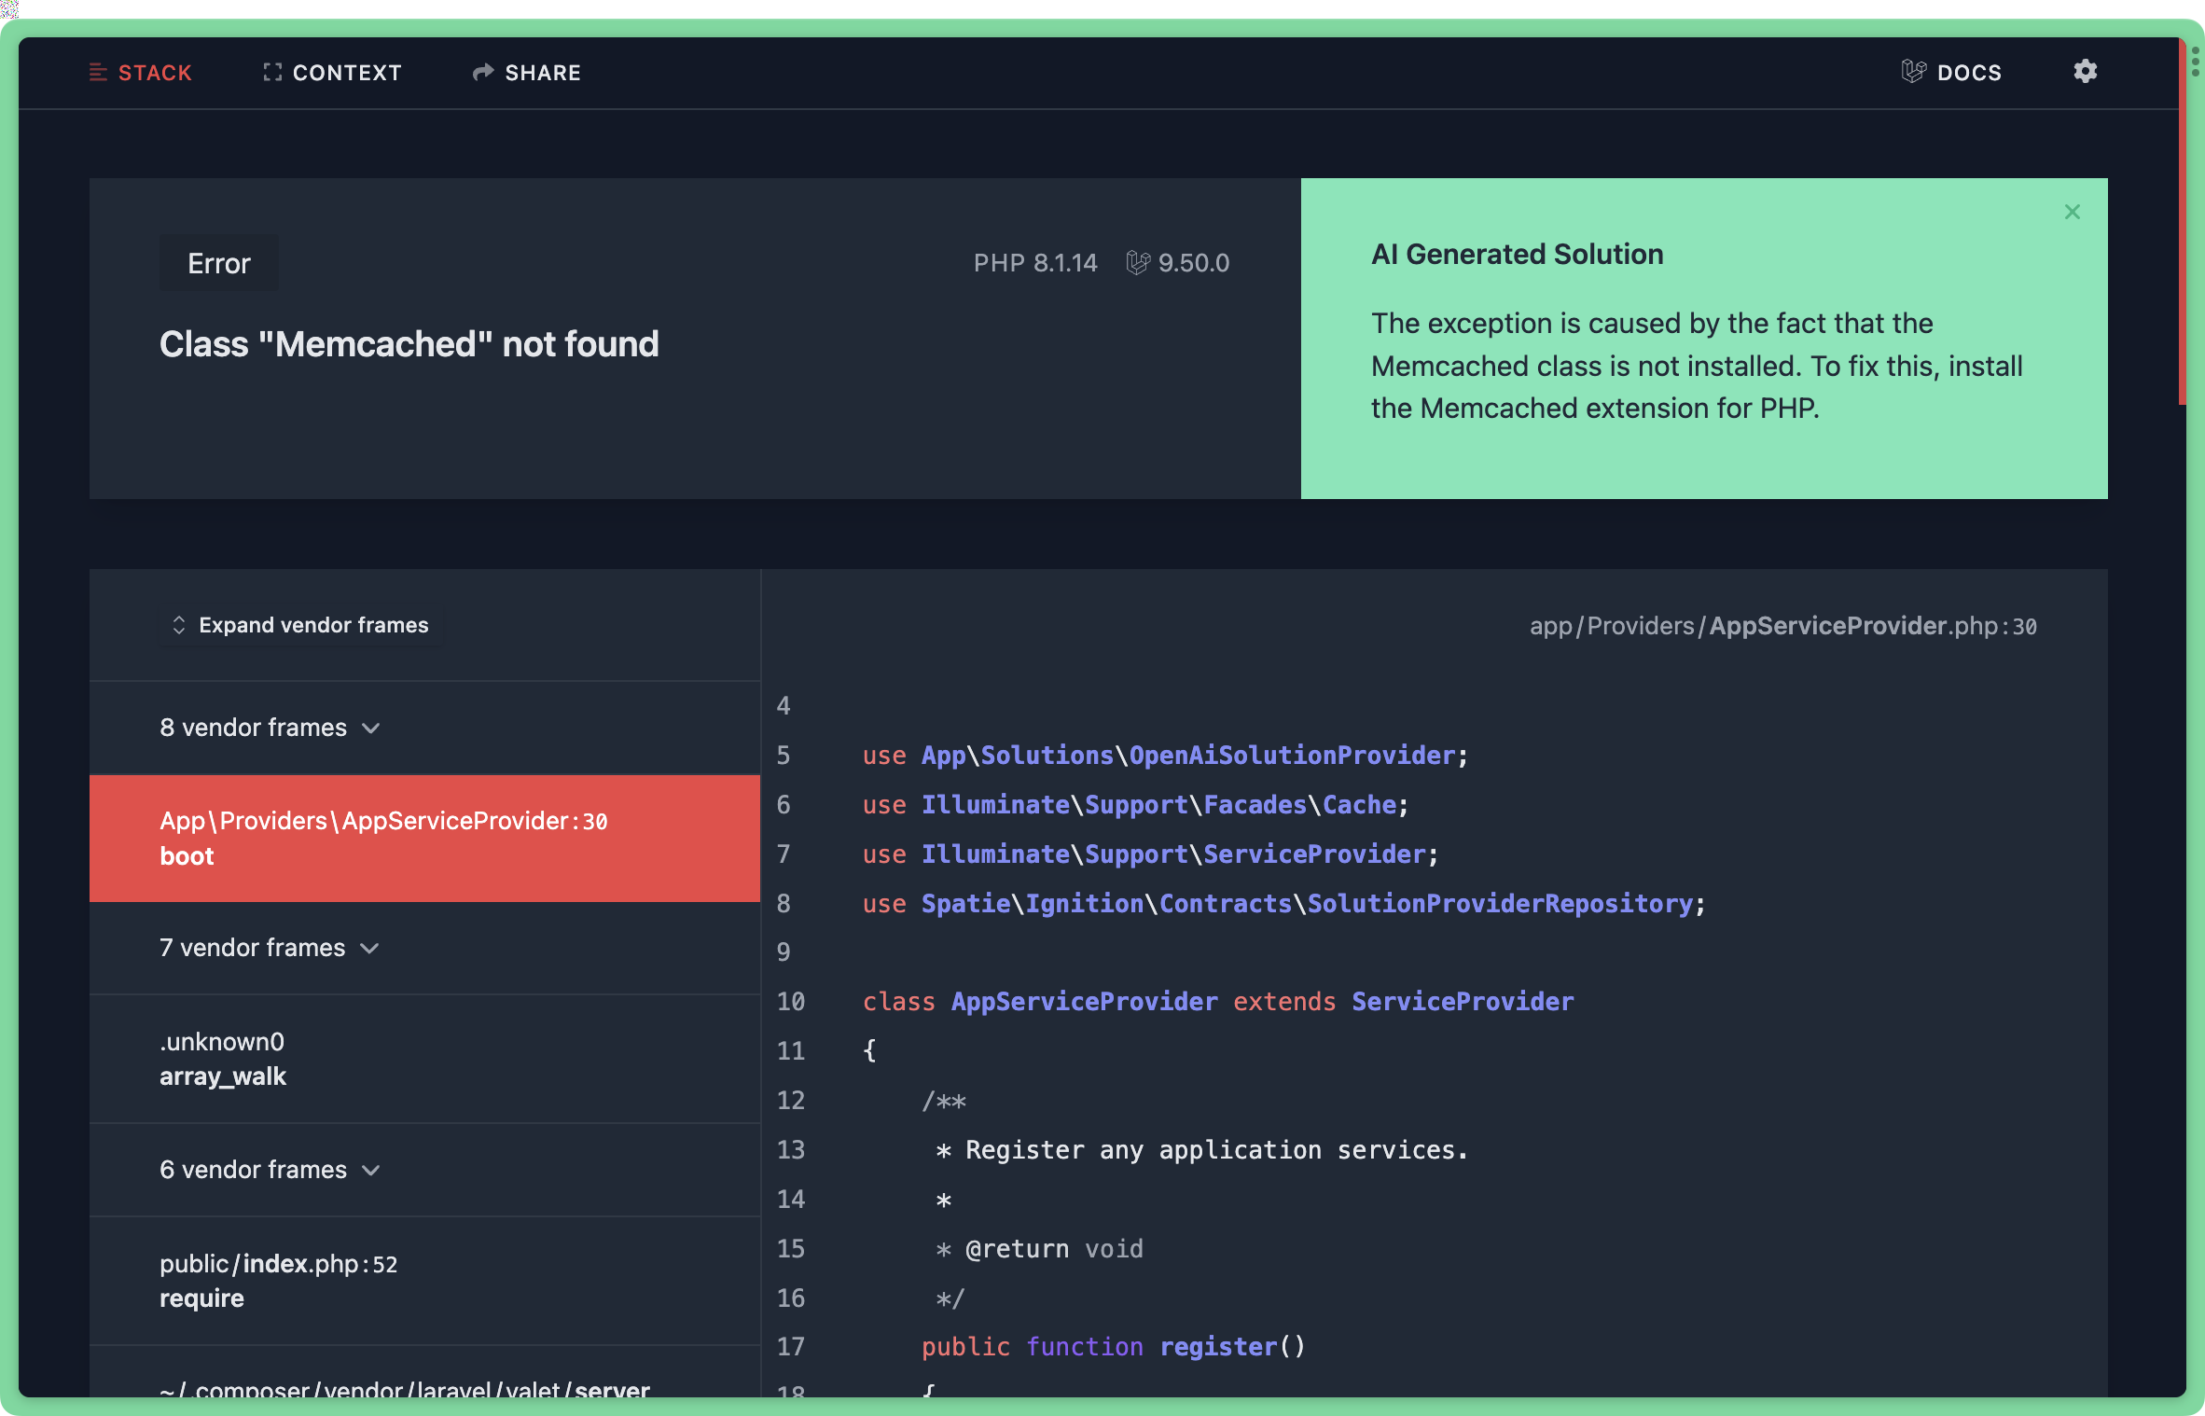This screenshot has height=1416, width=2205.
Task: Toggle expand vendor frames option
Action: click(x=298, y=625)
